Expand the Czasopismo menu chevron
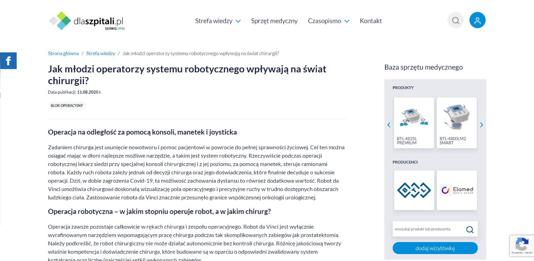Screen dimensions: 534x261 (347, 21)
